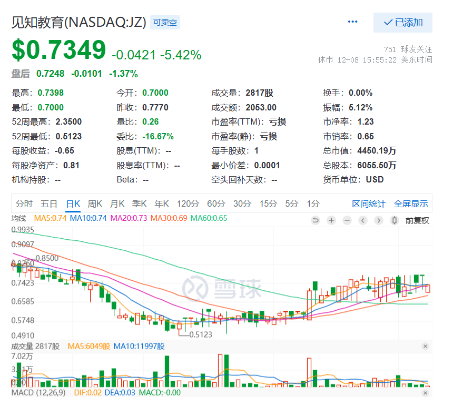The width and height of the screenshot is (453, 397).
Task: Open the three-dot more options menu
Action: (x=352, y=22)
